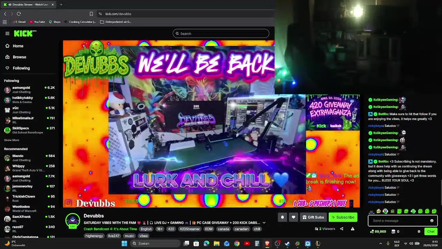Click the heart follow button
The image size is (442, 249).
(293, 217)
